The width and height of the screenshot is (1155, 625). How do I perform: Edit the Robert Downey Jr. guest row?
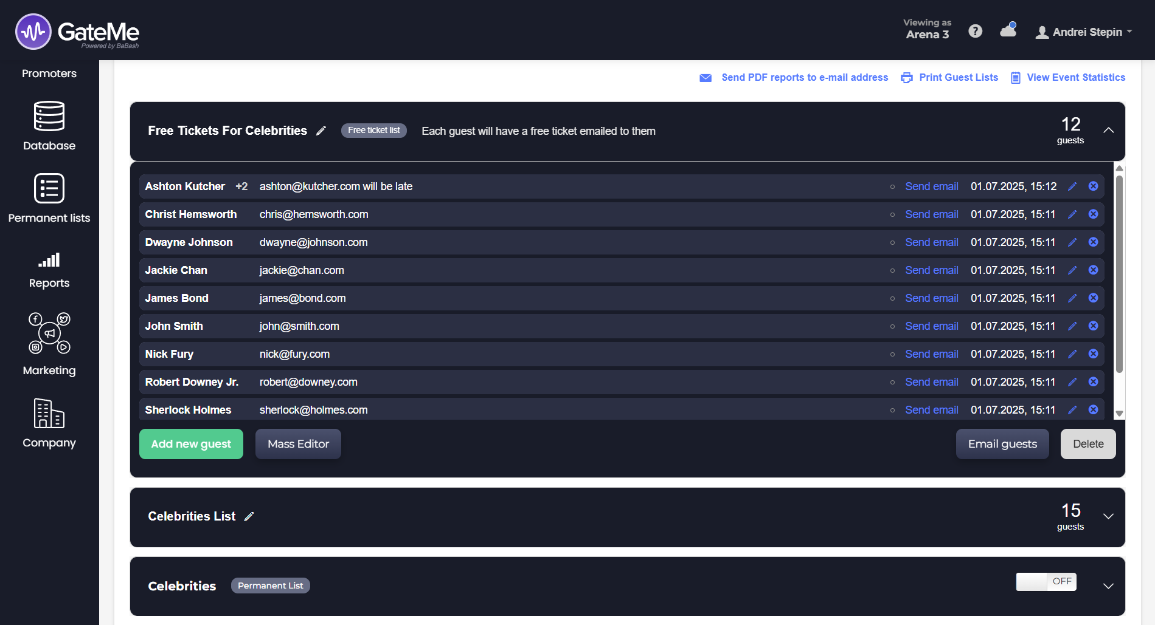(1072, 382)
